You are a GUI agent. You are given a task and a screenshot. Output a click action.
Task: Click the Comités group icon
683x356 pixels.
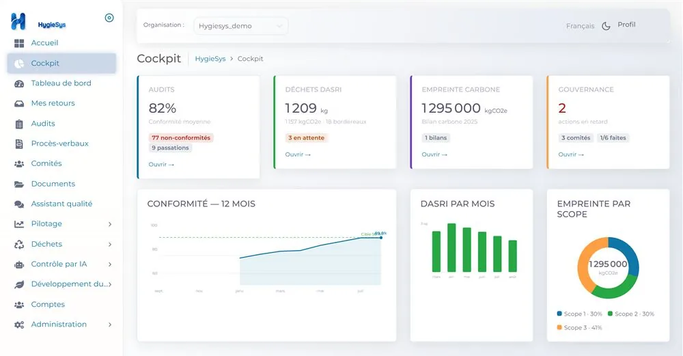pyautogui.click(x=19, y=164)
